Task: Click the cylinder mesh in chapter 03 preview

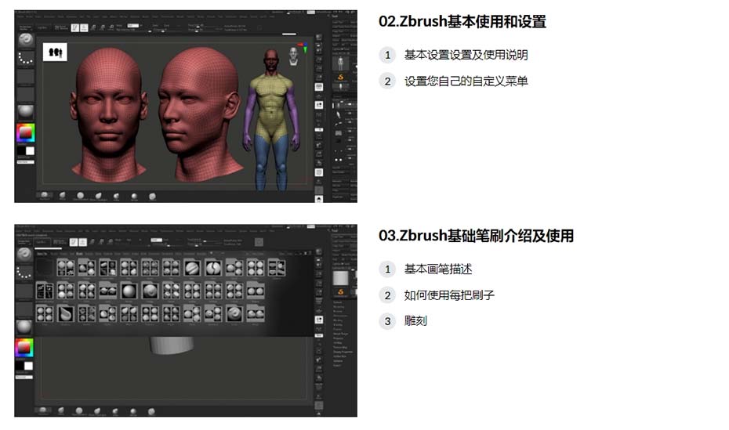Action: tap(172, 345)
